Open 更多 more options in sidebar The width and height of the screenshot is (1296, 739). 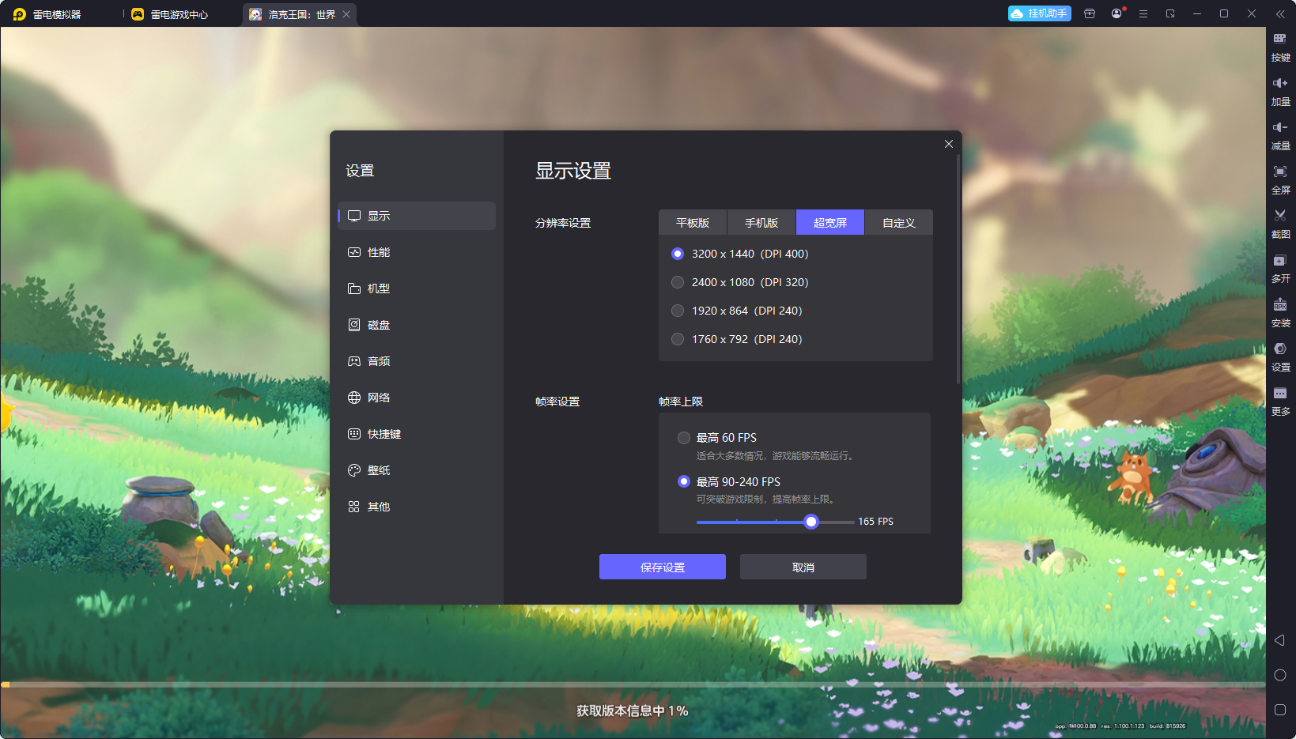click(x=1280, y=401)
